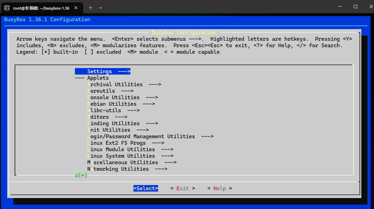Select the root@ busybox-1.36 tab

41,8
